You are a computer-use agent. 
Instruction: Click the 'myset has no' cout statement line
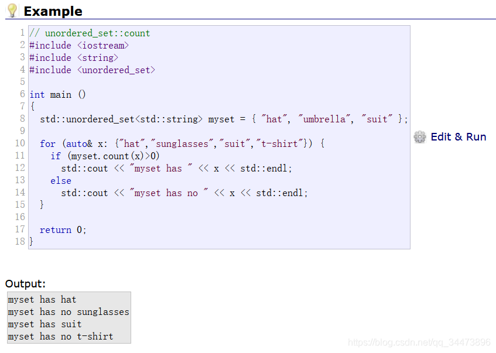[x=184, y=193]
